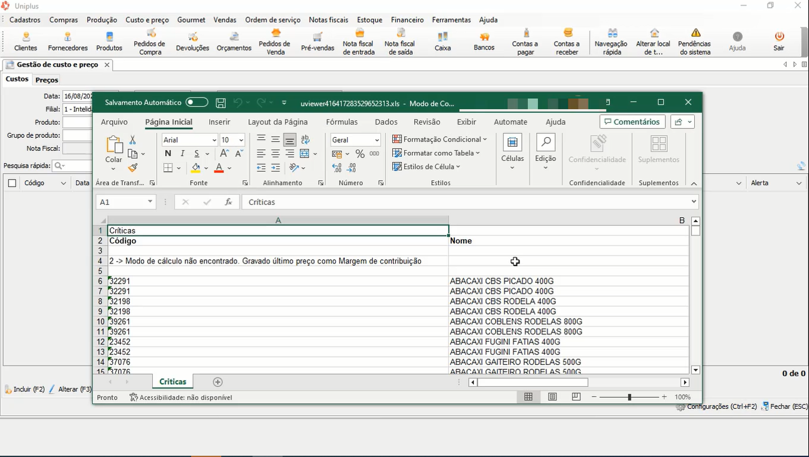
Task: Click the percent style icon
Action: 360,153
